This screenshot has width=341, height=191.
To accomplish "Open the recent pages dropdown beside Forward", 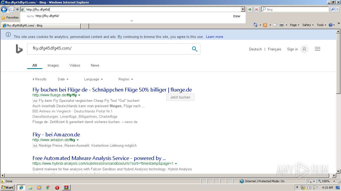I will tap(17, 10).
